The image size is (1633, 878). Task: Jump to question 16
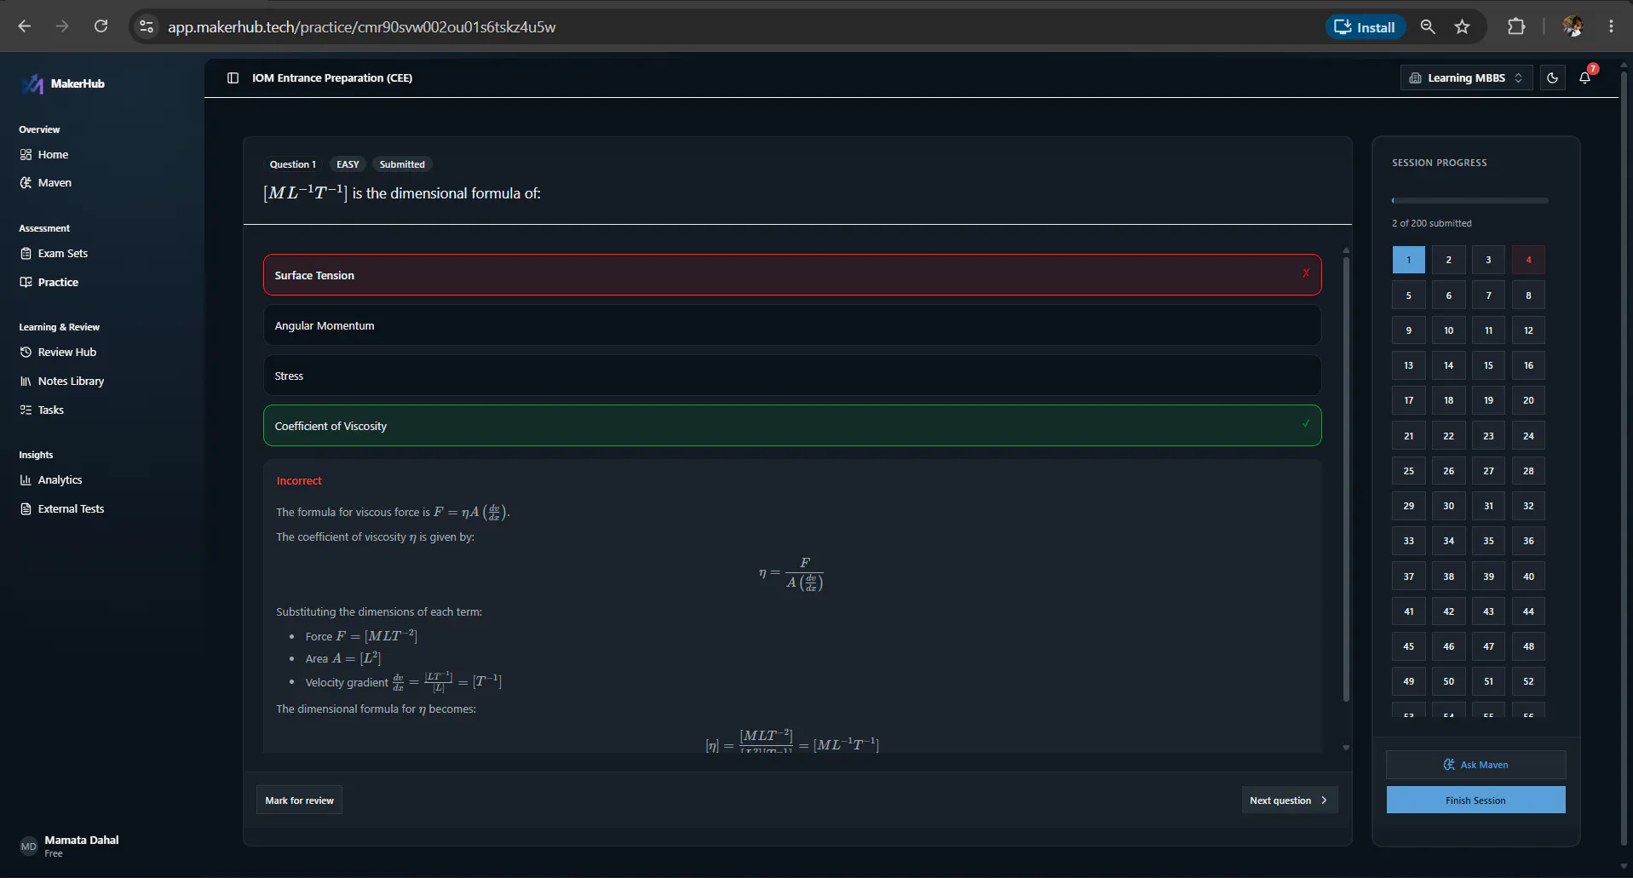tap(1528, 365)
